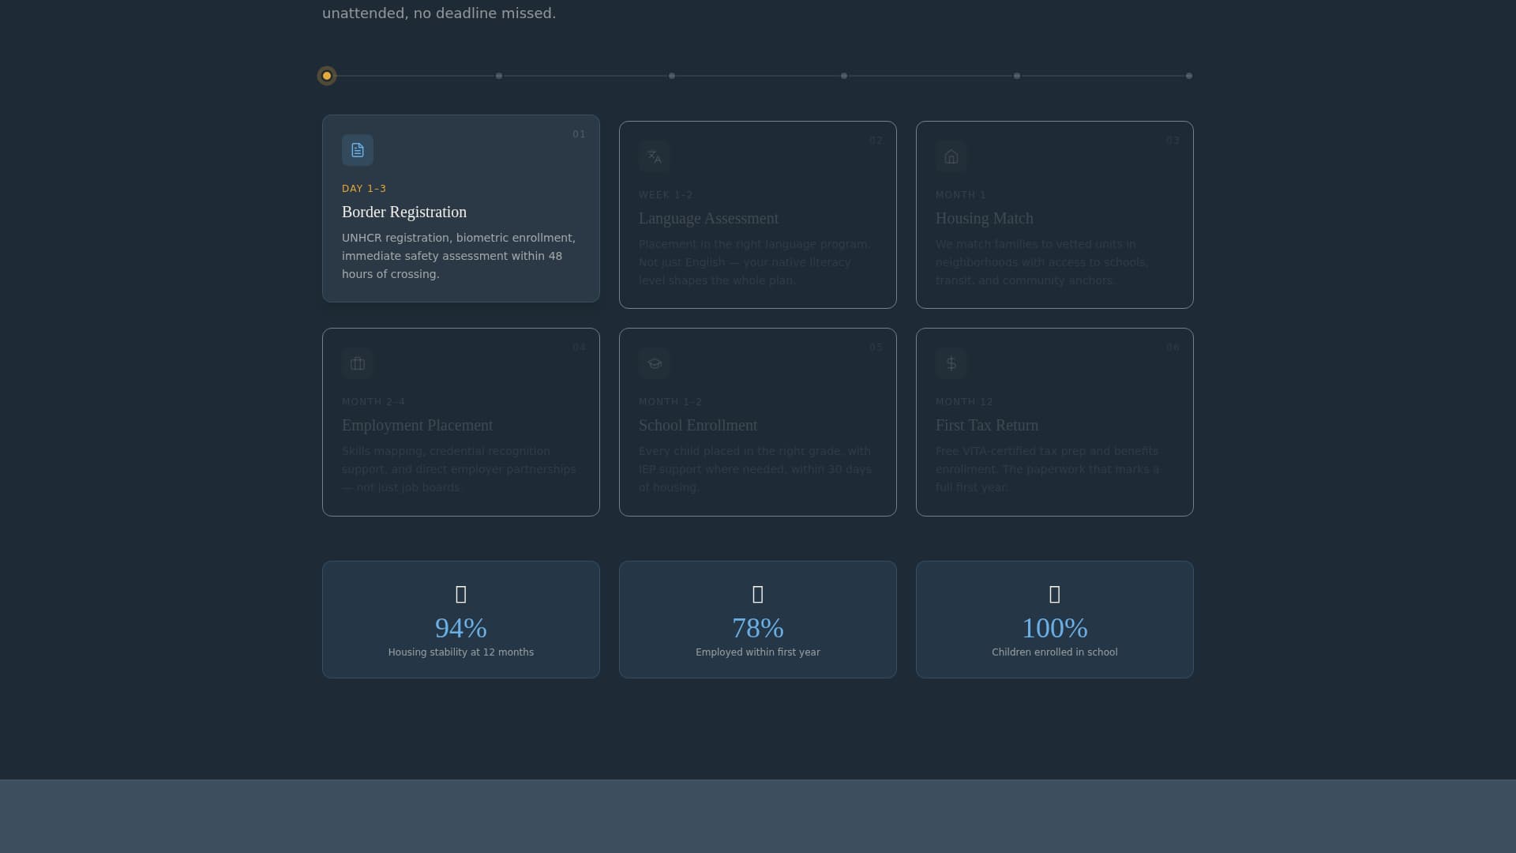Click the midpoint of the timeline progress track
Screen dimensions: 1516x853
tap(758, 76)
